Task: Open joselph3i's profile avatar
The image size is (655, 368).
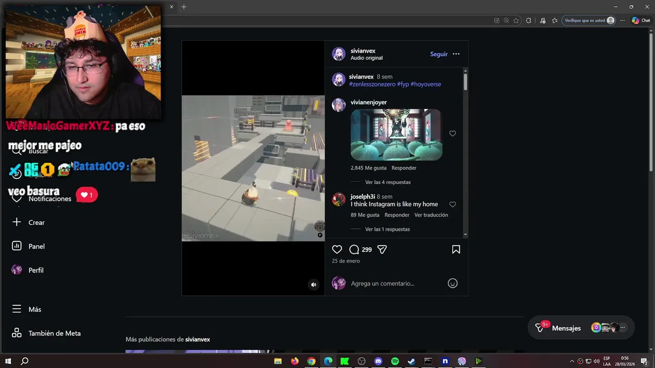Action: [338, 199]
